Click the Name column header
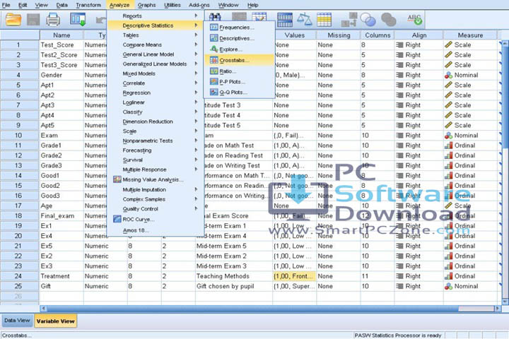Viewport: 509px width, 339px height. tap(62, 35)
